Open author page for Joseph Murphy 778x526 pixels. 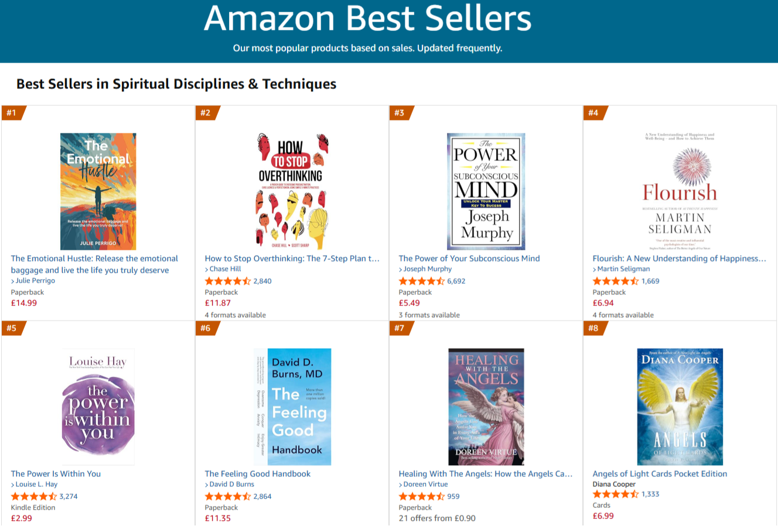pyautogui.click(x=428, y=269)
